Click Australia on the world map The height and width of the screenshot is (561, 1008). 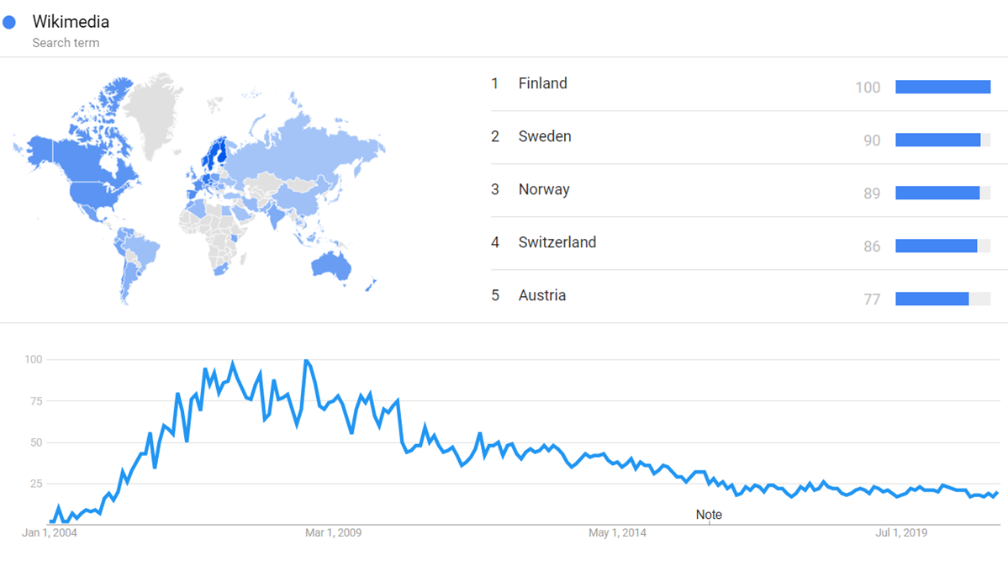tap(330, 265)
